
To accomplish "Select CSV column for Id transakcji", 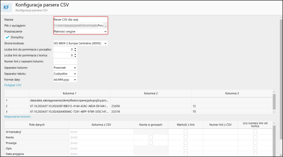I will tap(101, 132).
